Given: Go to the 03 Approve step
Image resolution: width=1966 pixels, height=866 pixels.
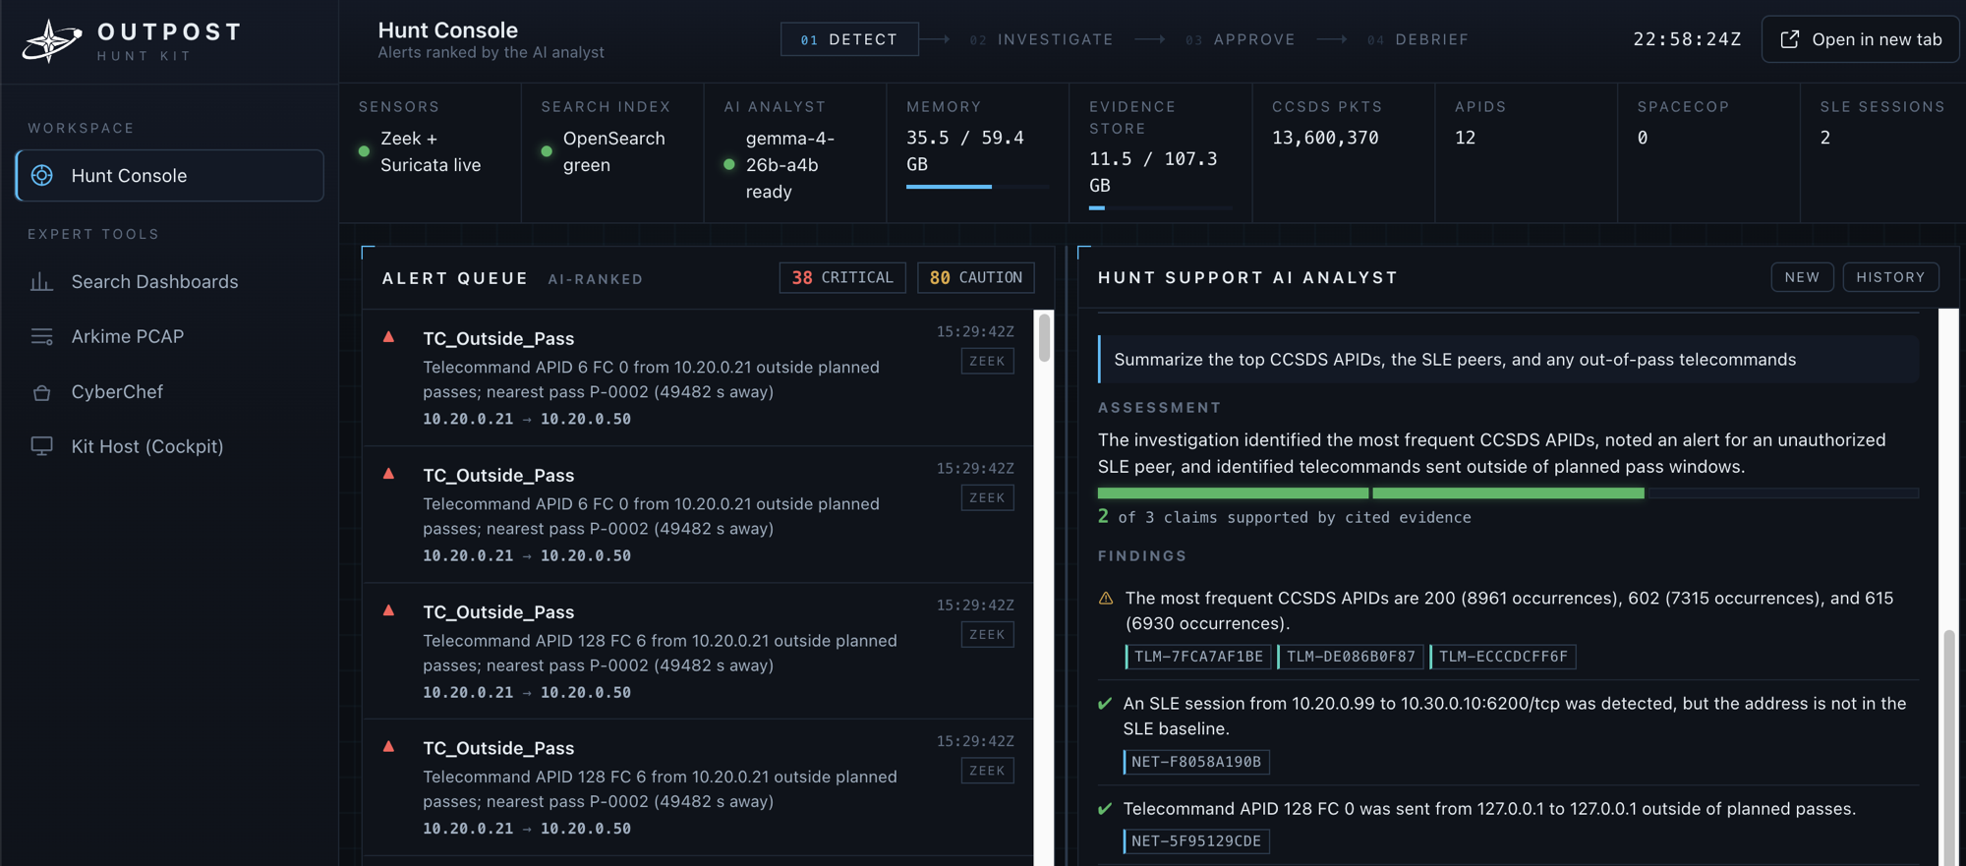Looking at the screenshot, I should (1241, 39).
